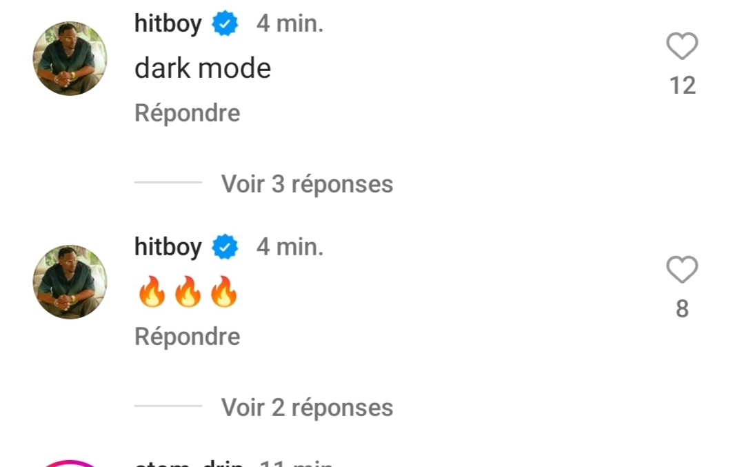
Task: View the 8 likes count
Action: tap(683, 309)
